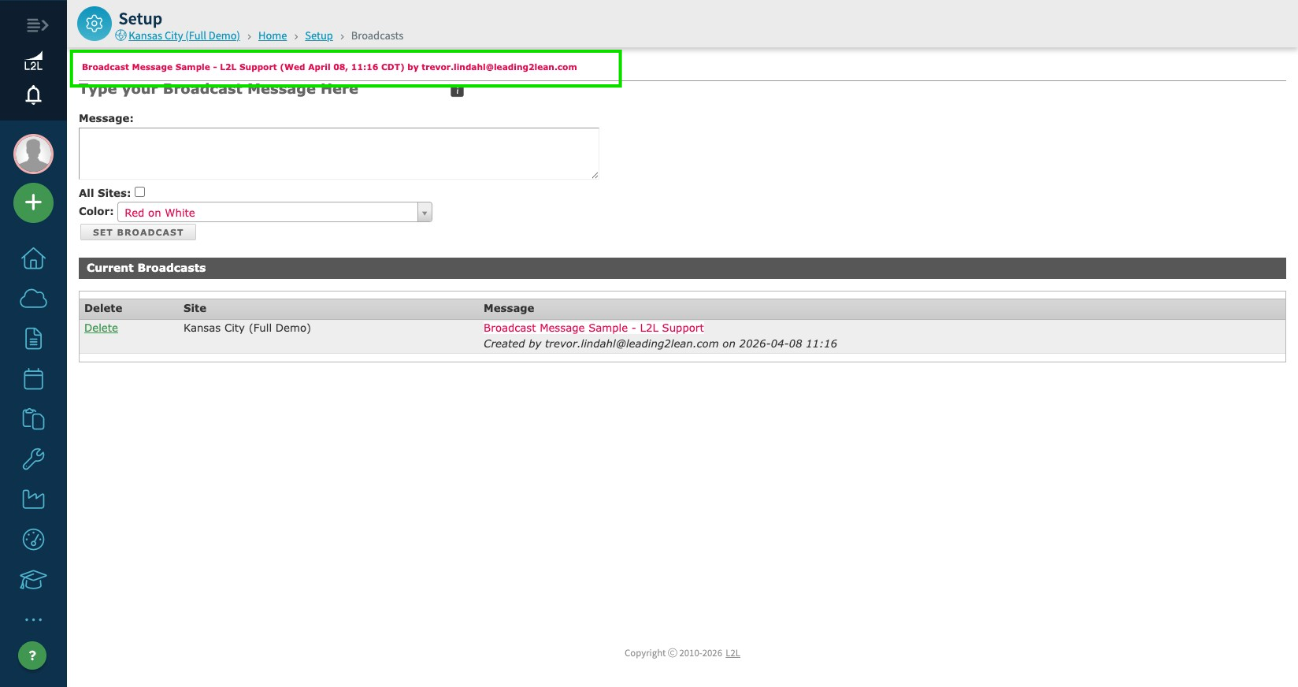Open the user profile avatar
The width and height of the screenshot is (1298, 687).
pos(33,154)
